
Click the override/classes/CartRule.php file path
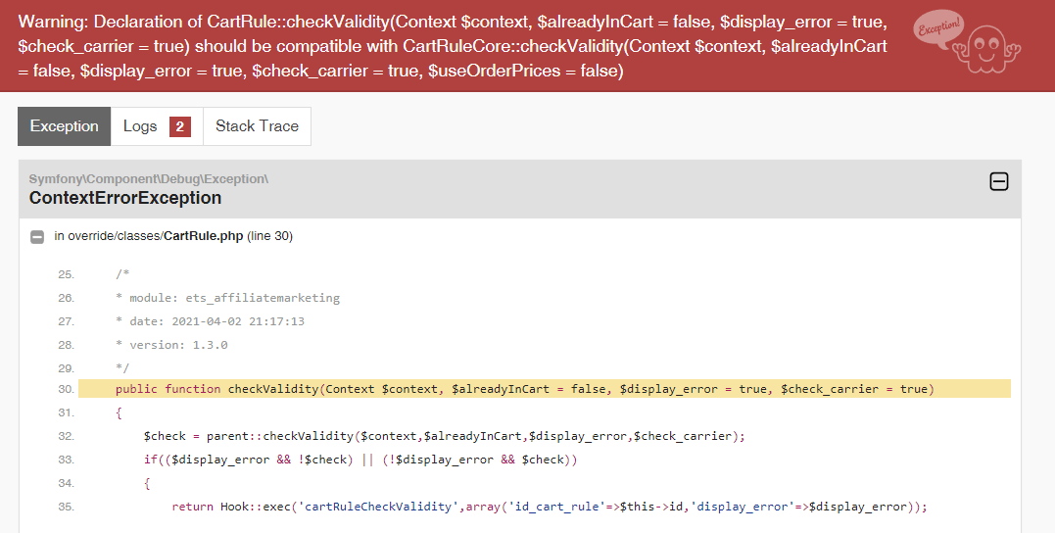(156, 236)
